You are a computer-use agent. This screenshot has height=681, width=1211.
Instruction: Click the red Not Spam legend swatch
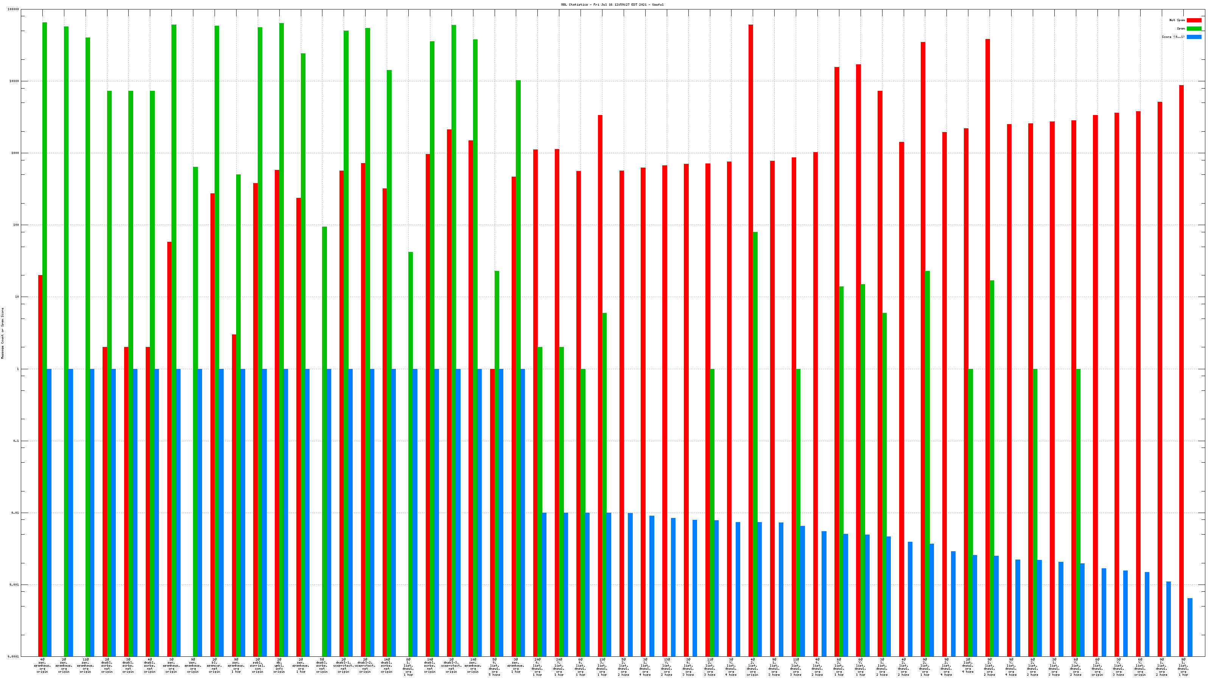coord(1194,20)
